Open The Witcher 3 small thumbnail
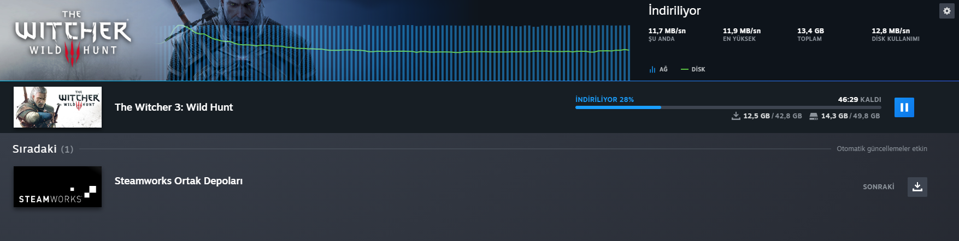This screenshot has width=959, height=241. 57,107
